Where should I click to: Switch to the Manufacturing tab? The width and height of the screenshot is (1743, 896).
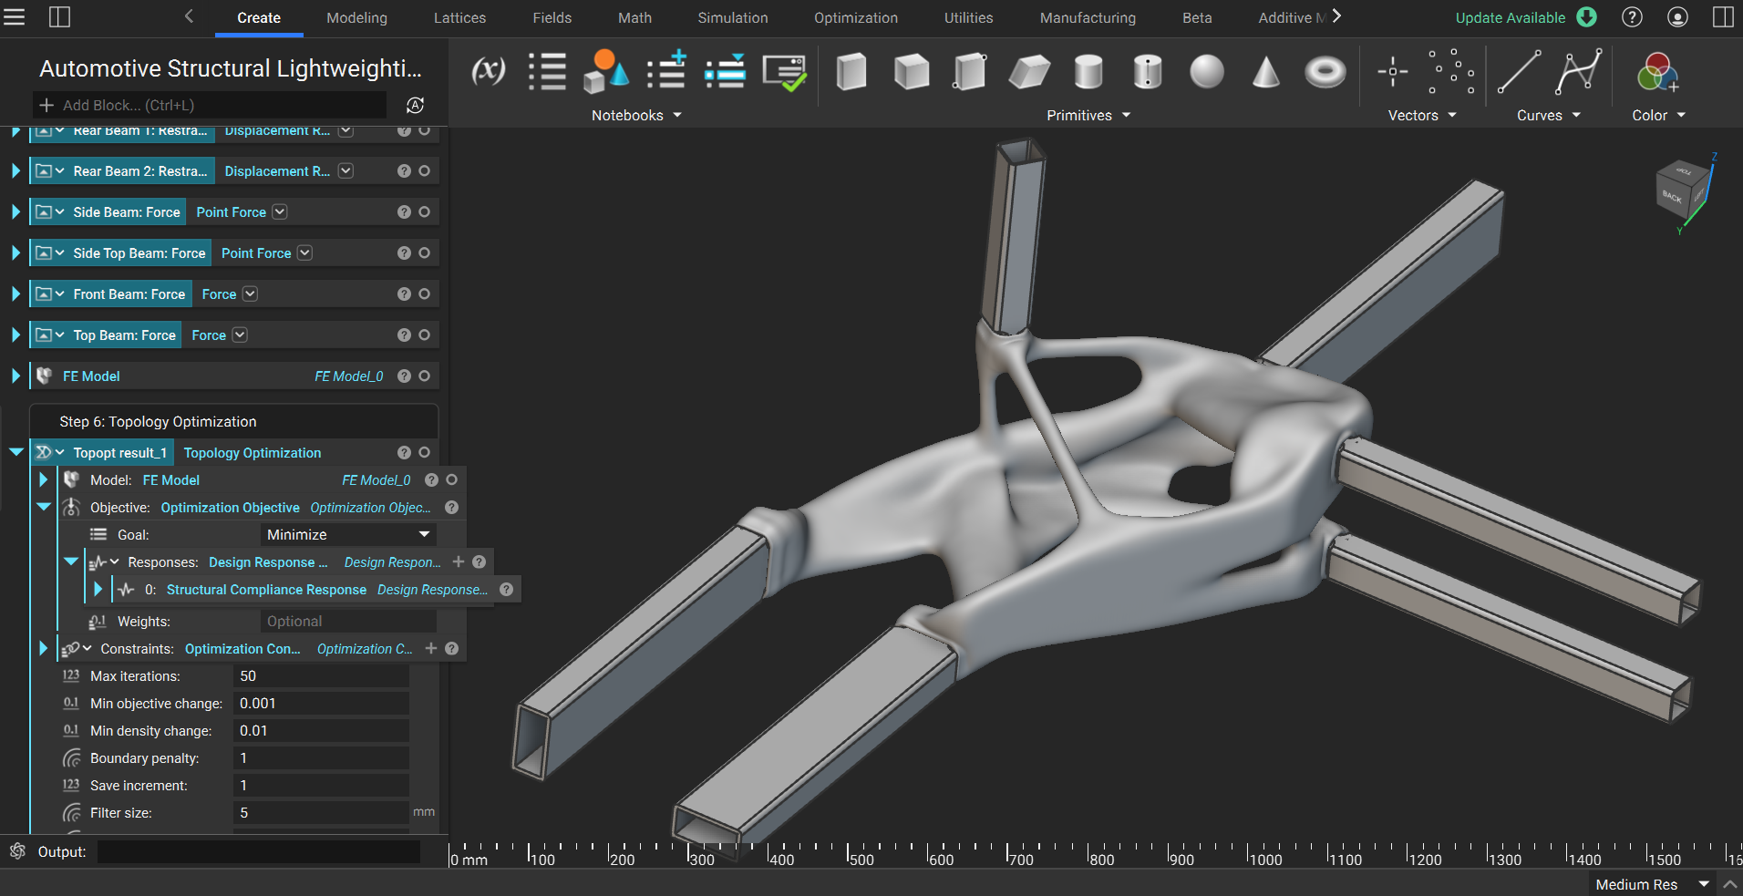point(1088,17)
